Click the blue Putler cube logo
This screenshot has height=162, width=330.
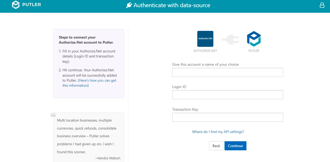254,39
